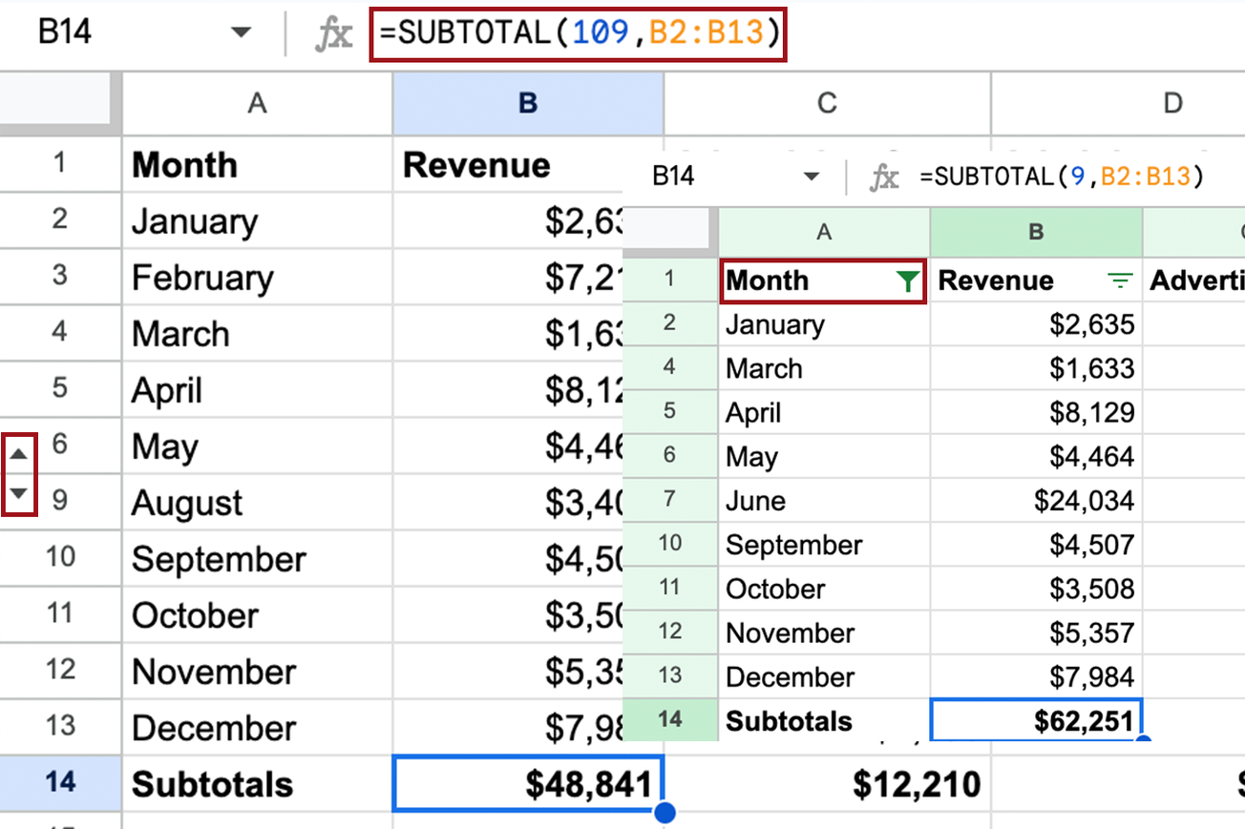Select column B header in the filtered sheet

pyautogui.click(x=1036, y=232)
